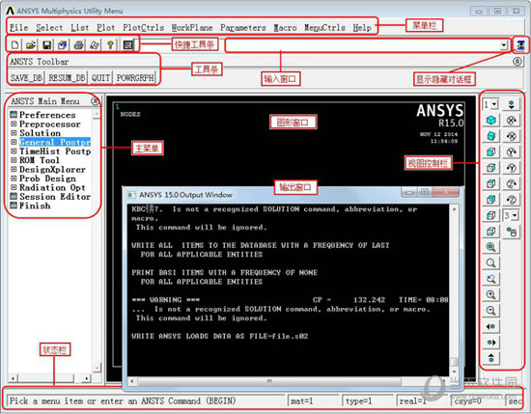Click the Open ANSYS File icon
The width and height of the screenshot is (531, 414).
[x=31, y=44]
